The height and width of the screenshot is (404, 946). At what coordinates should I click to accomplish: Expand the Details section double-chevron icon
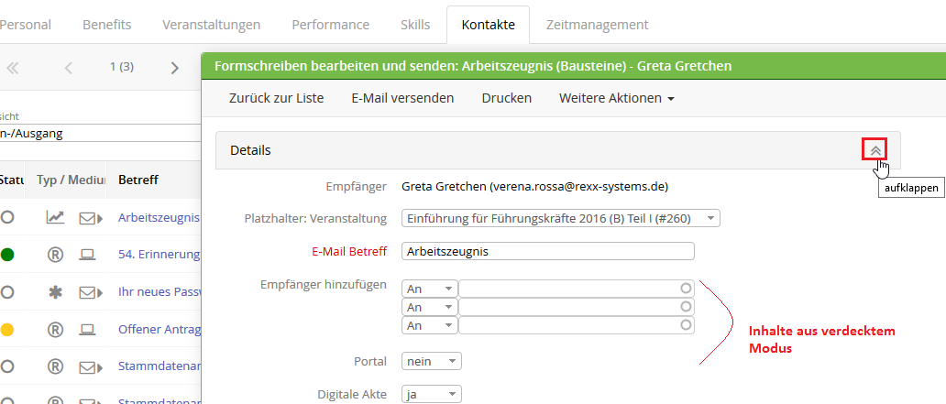pyautogui.click(x=874, y=150)
